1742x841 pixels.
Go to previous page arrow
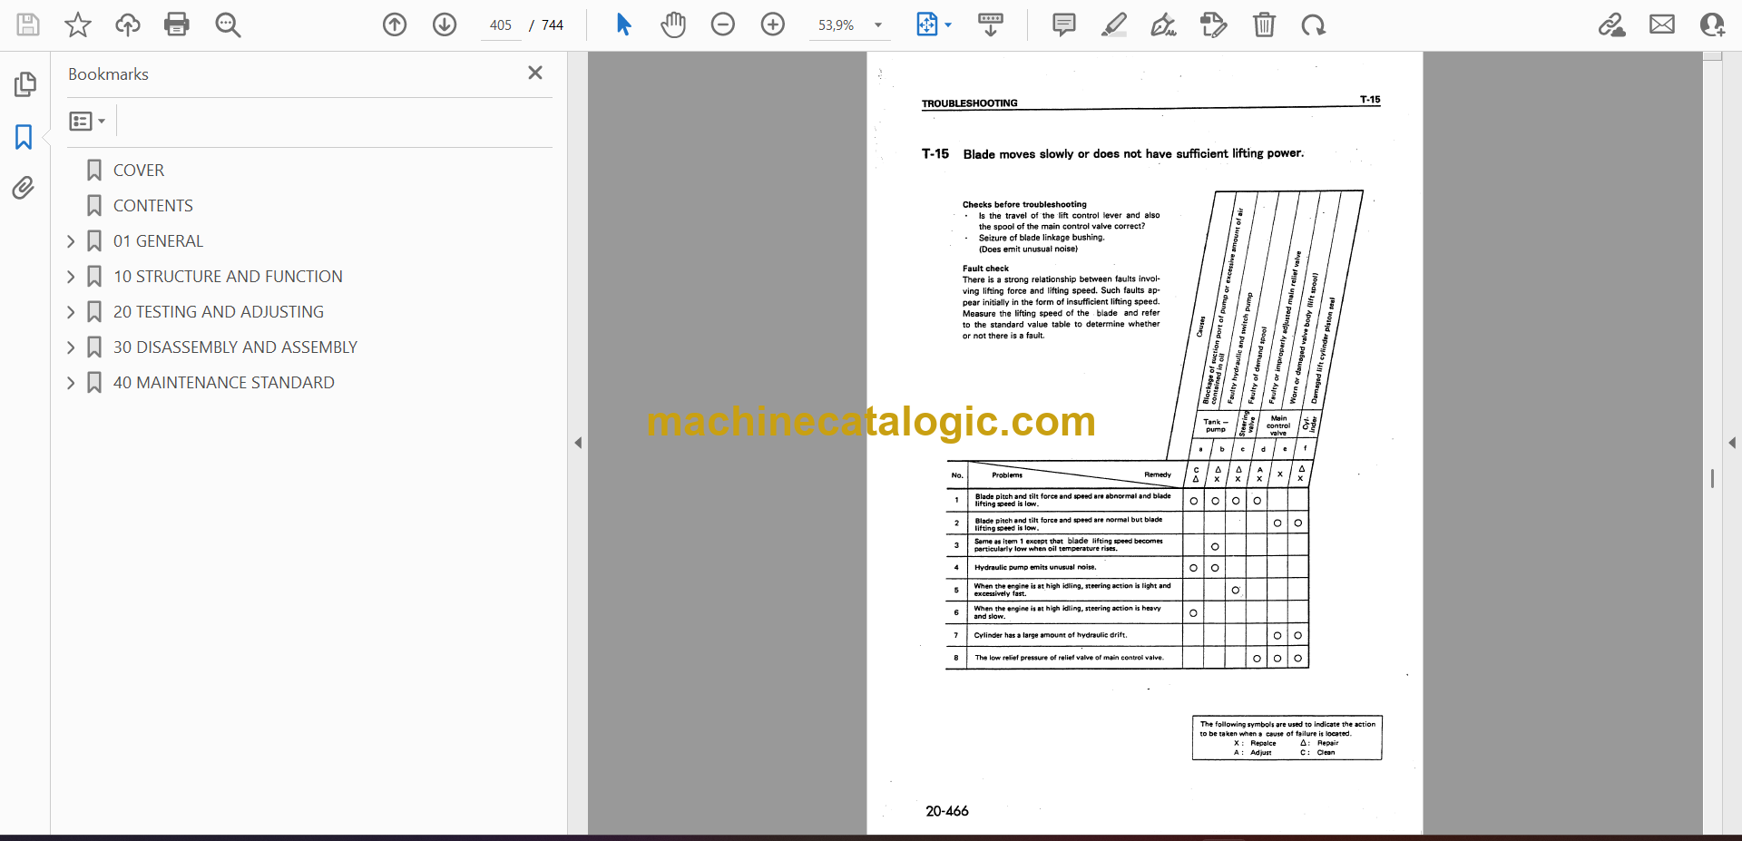[395, 24]
